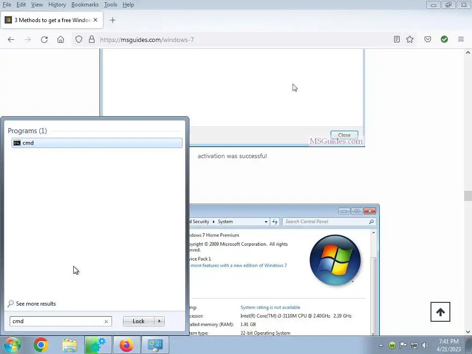Viewport: 472px width, 354px height.
Task: Click green W tray icon
Action: point(392,345)
